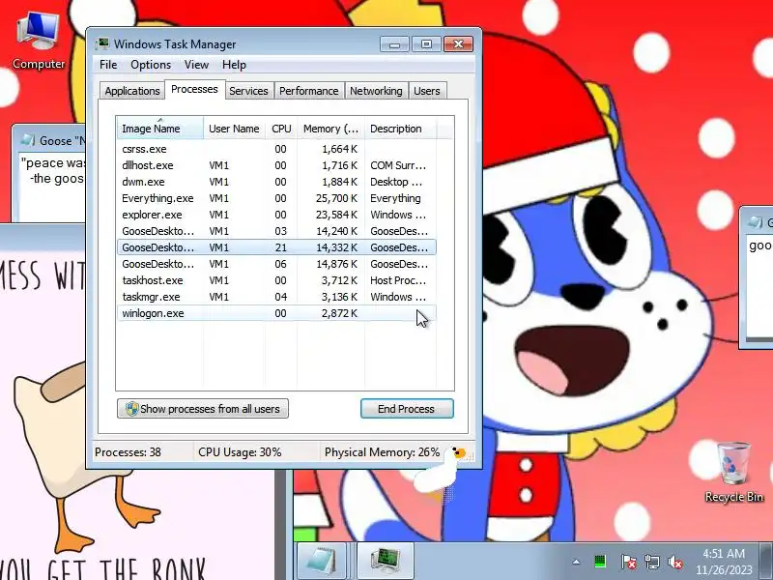Select the csrss.exe process row
Viewport: 773px width, 580px height.
pos(276,149)
